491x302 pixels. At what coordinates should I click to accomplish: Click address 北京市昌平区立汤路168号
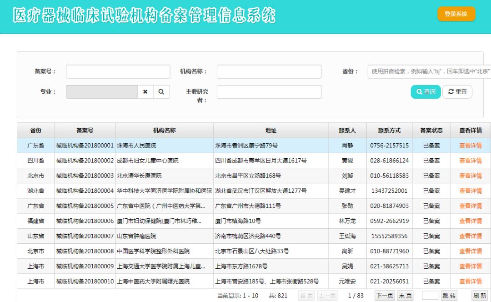(x=248, y=176)
